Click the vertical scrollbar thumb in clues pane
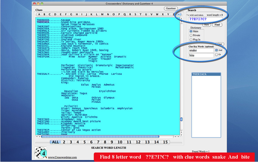 coord(181,119)
